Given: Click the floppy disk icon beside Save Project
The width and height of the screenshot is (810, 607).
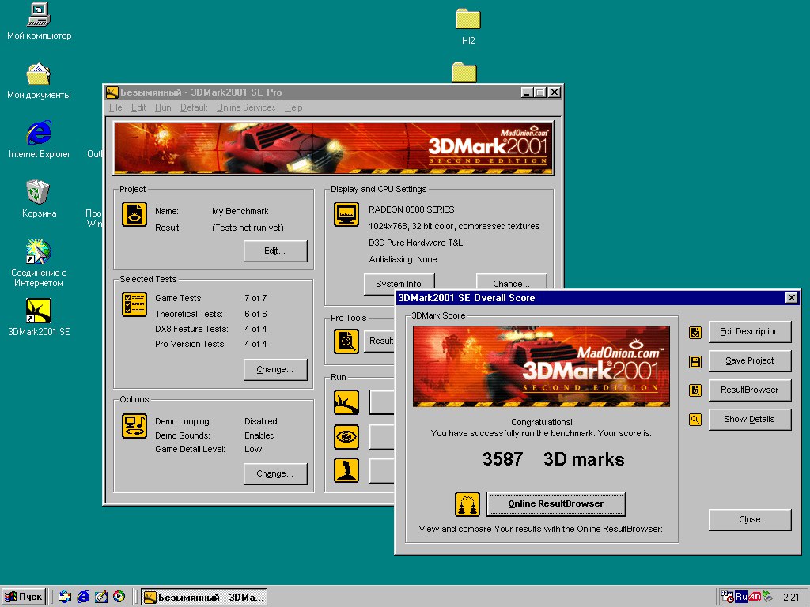Looking at the screenshot, I should click(x=695, y=362).
